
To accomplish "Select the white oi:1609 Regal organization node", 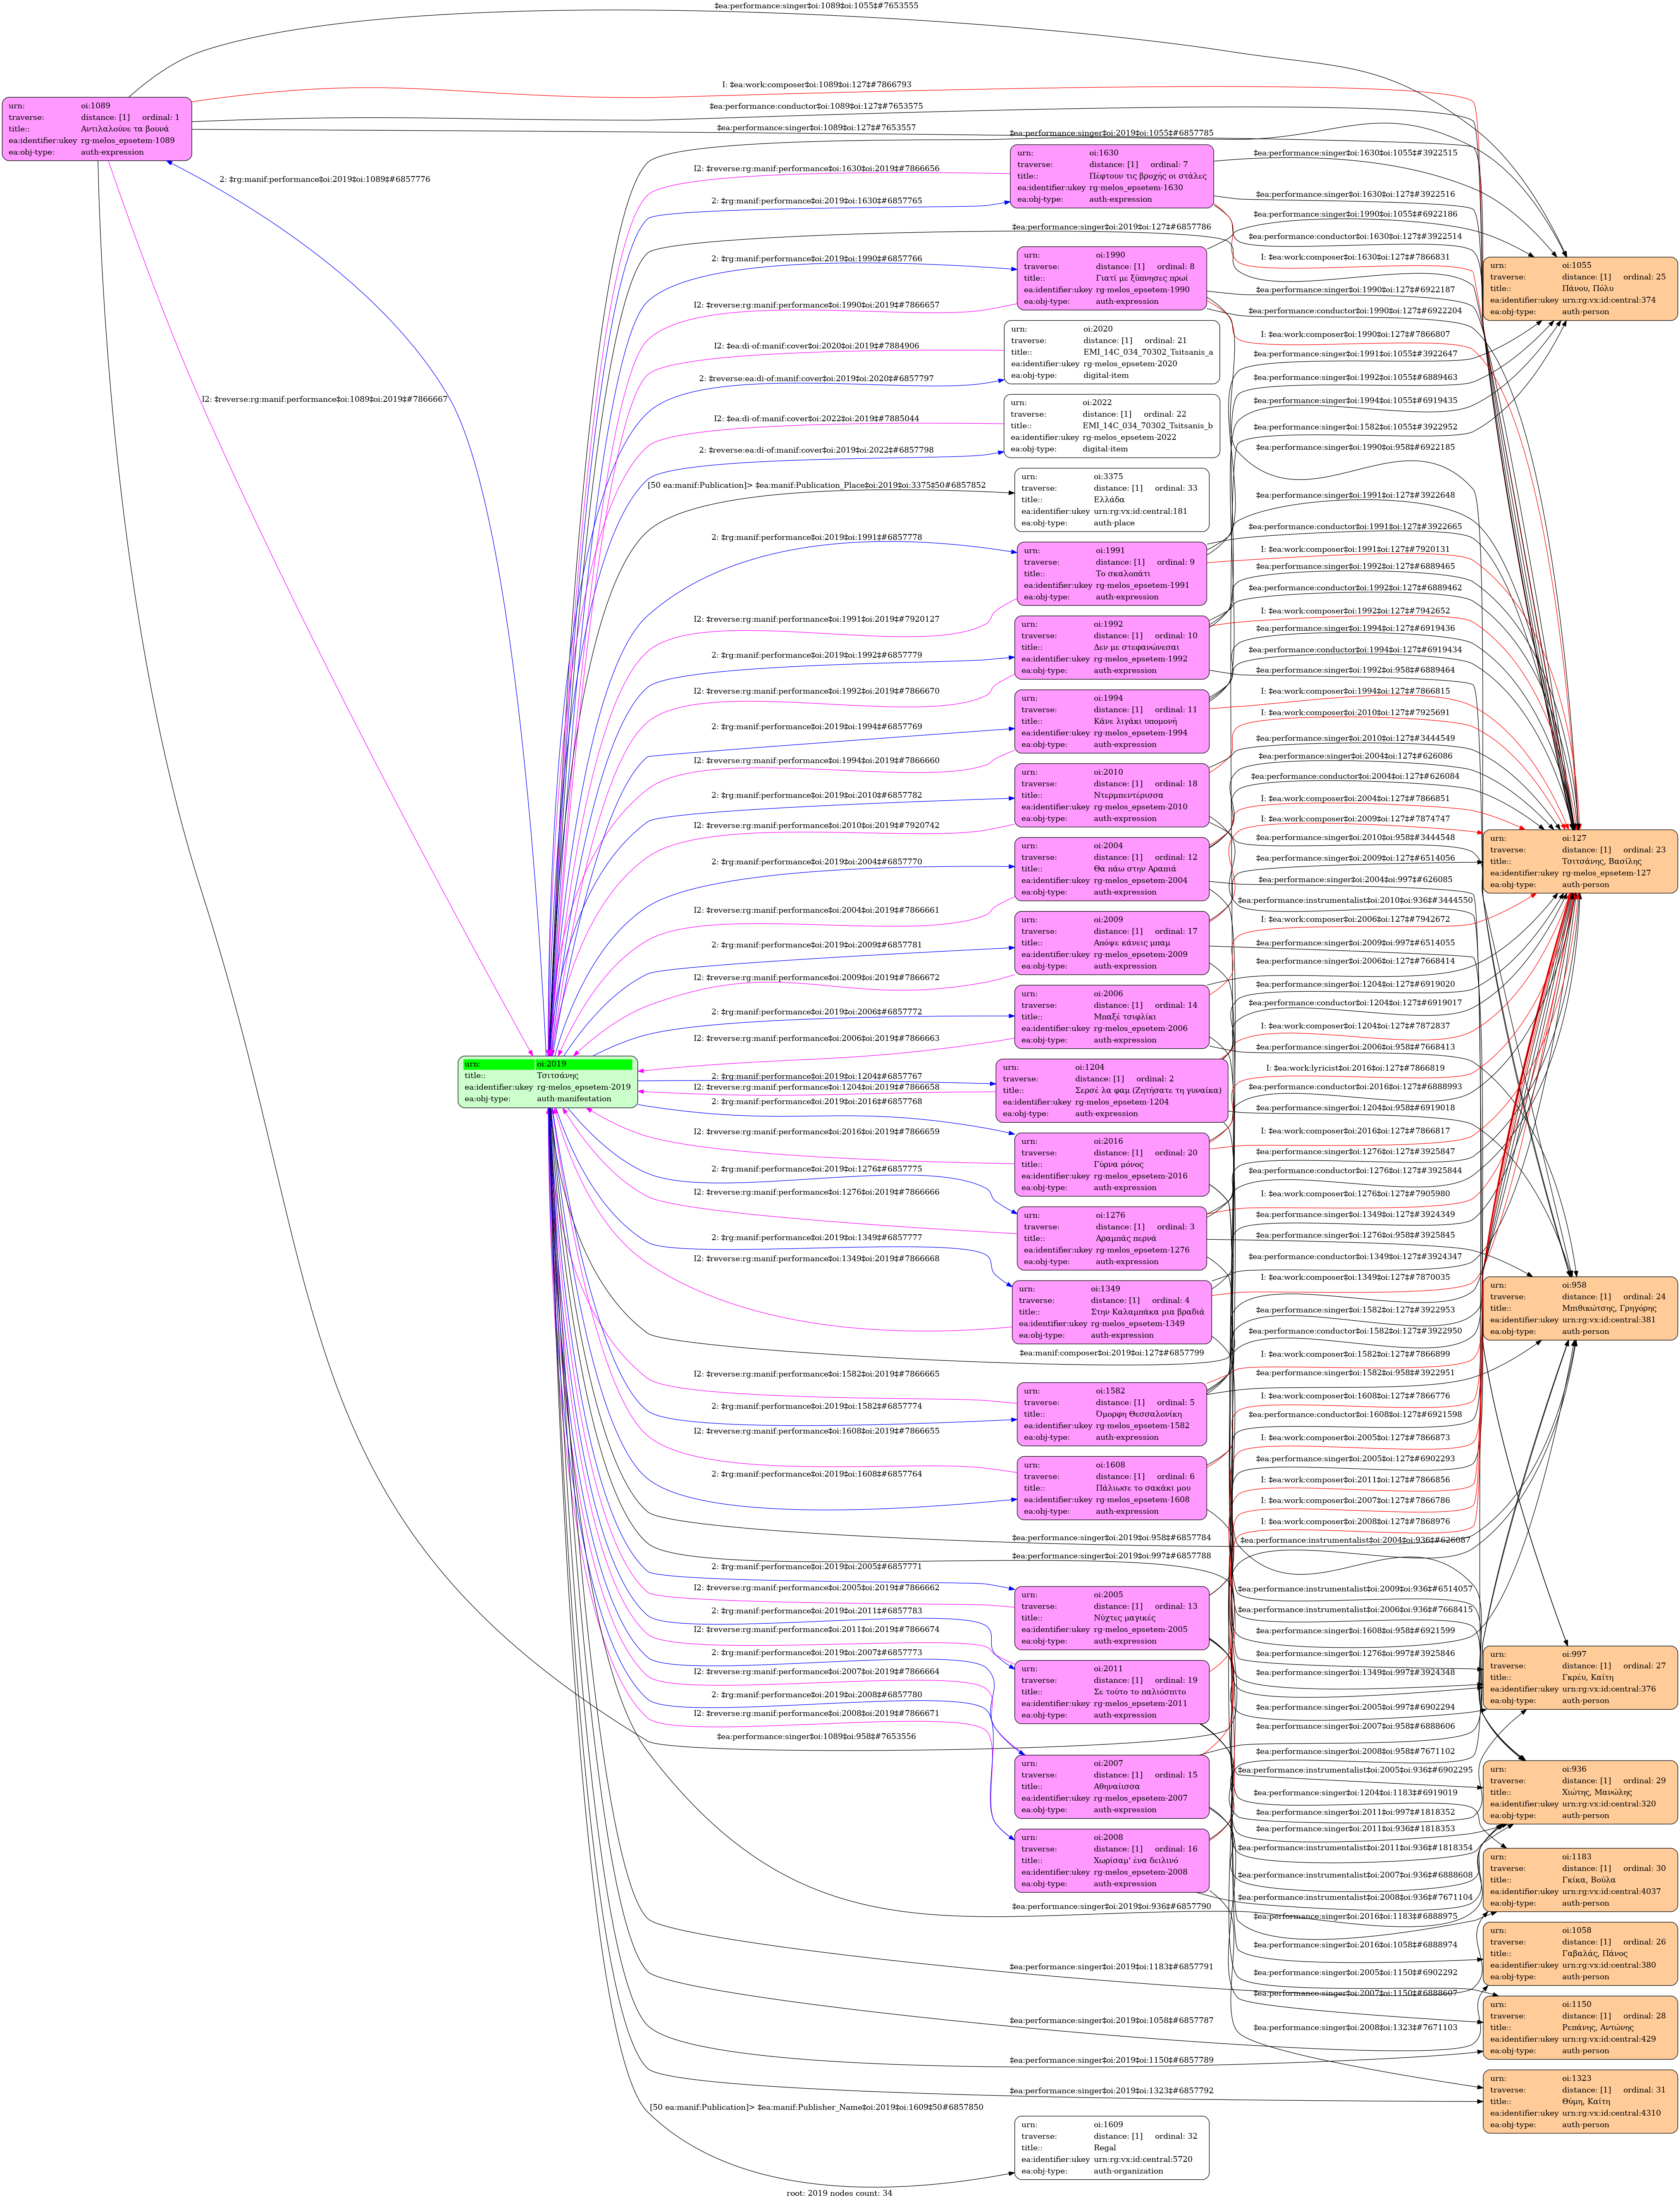I will [x=1111, y=2148].
